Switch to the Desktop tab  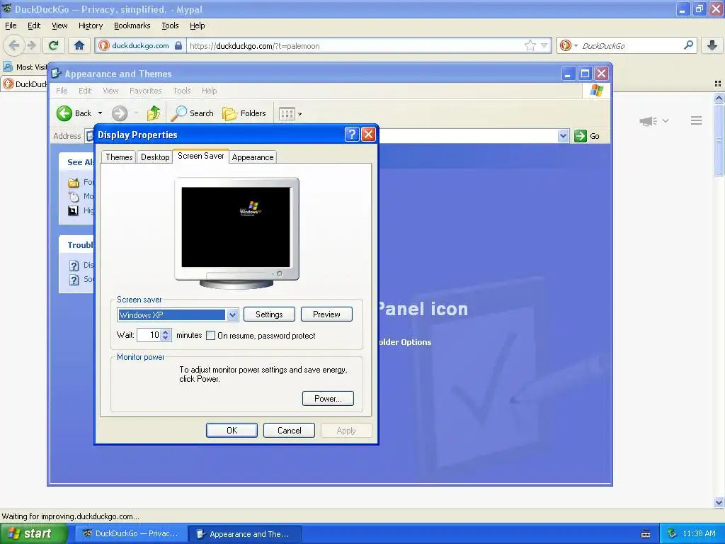tap(155, 157)
